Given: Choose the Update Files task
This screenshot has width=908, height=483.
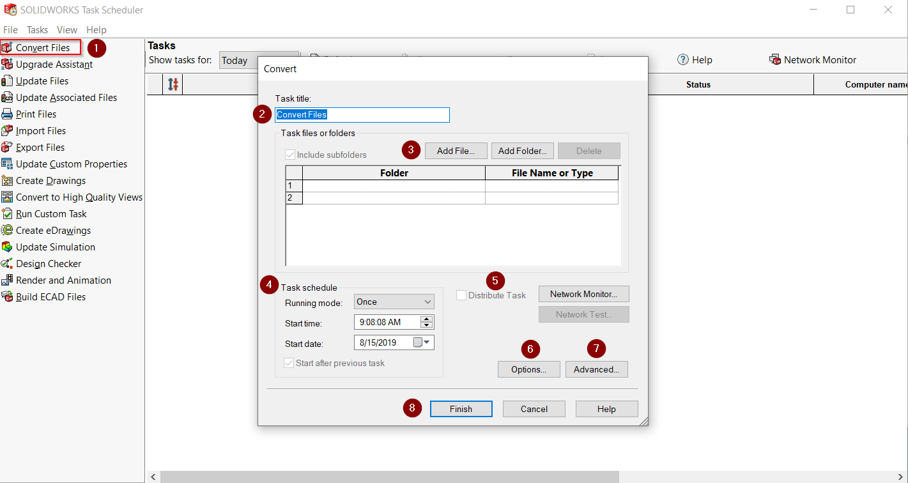Looking at the screenshot, I should point(35,80).
